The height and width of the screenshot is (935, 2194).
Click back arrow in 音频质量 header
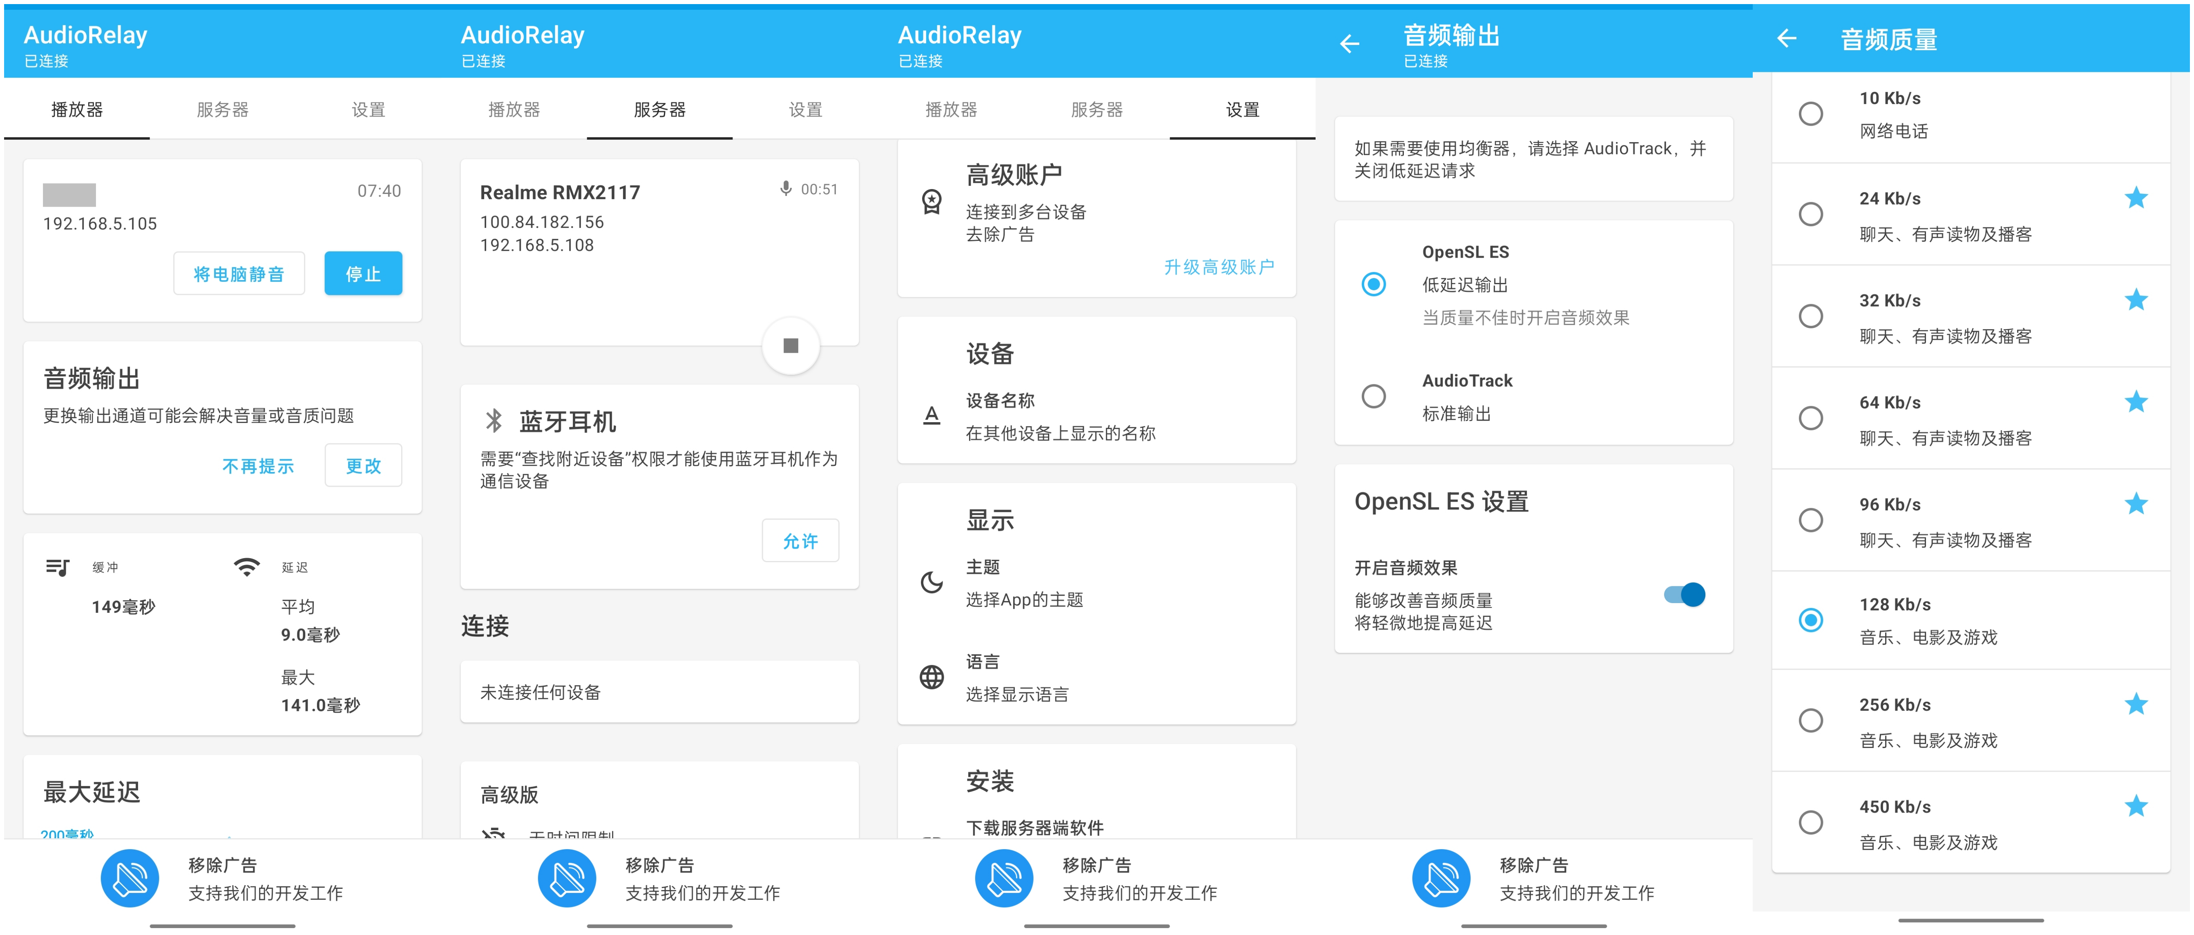[x=1787, y=38]
